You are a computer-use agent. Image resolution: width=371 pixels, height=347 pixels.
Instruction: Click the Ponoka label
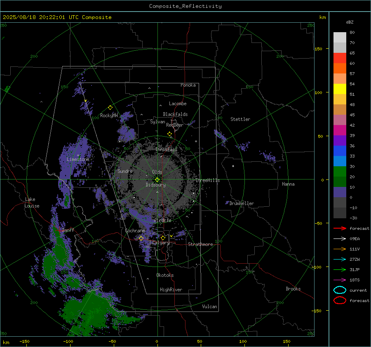(188, 85)
